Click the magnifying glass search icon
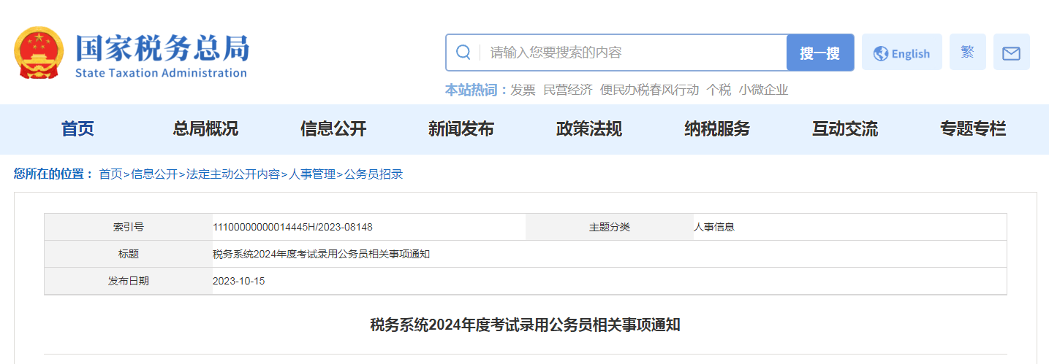1049x364 pixels. click(x=463, y=53)
